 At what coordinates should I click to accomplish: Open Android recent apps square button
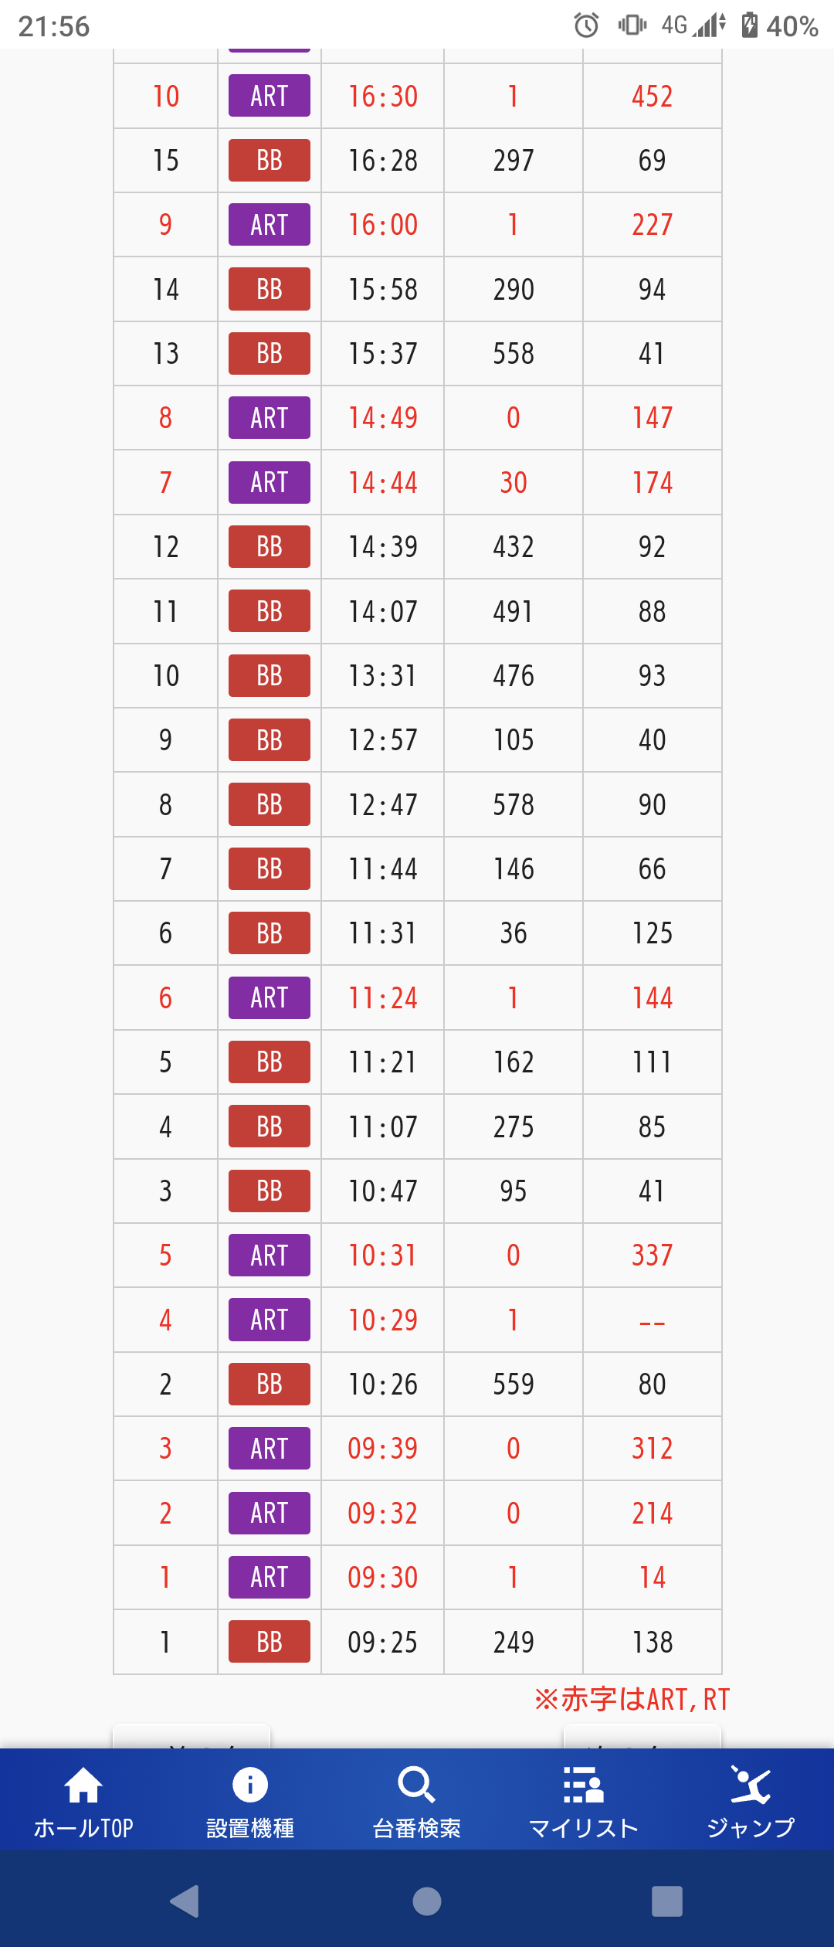pyautogui.click(x=666, y=1901)
